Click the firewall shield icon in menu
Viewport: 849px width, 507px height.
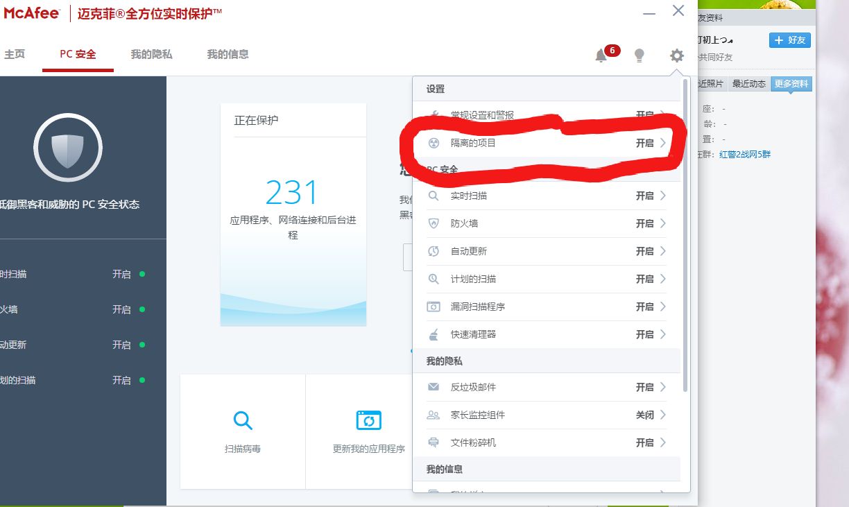pyautogui.click(x=434, y=223)
